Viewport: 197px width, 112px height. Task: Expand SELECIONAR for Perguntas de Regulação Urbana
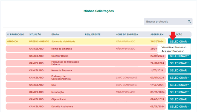179,63
